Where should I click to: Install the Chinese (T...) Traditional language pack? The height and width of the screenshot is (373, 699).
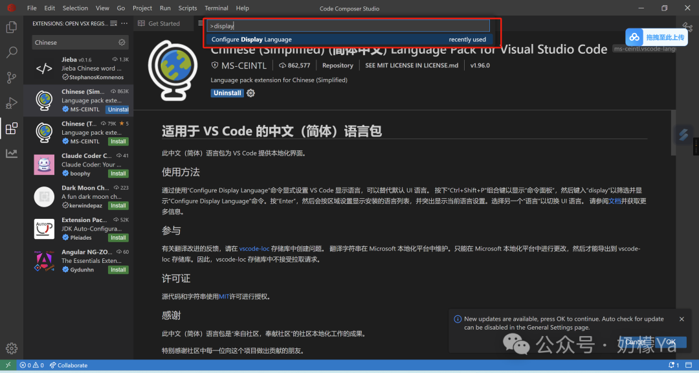click(x=118, y=141)
